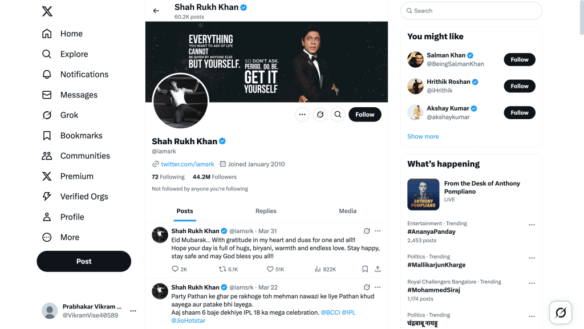
Task: Open the twitter.com/iamsrk link
Action: point(188,164)
